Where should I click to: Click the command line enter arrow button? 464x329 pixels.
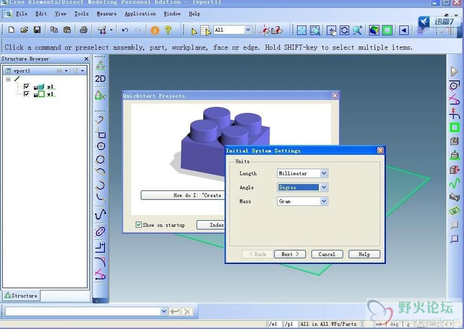175,311
